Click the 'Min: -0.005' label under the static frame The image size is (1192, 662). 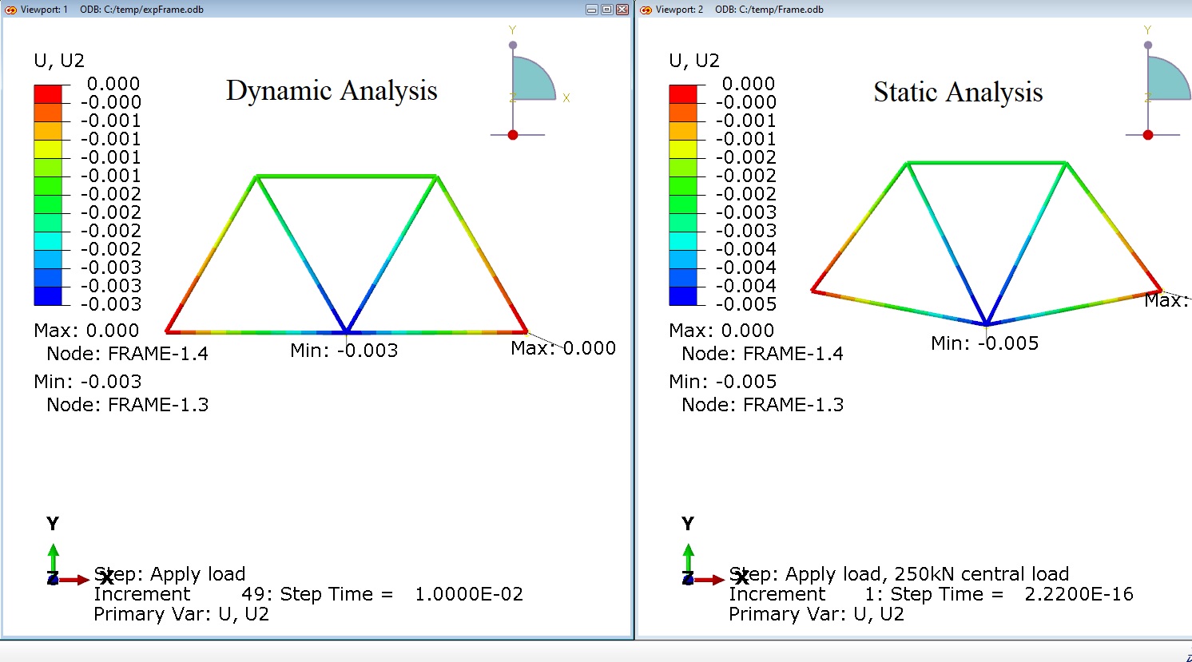[985, 343]
